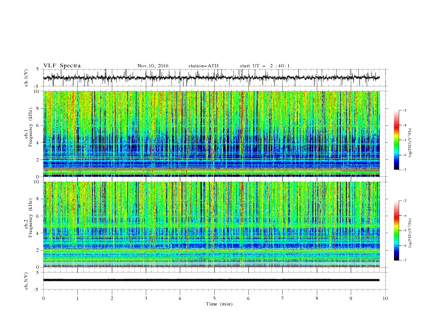Click time axis tick label '7'
434x335 pixels.
point(283,298)
